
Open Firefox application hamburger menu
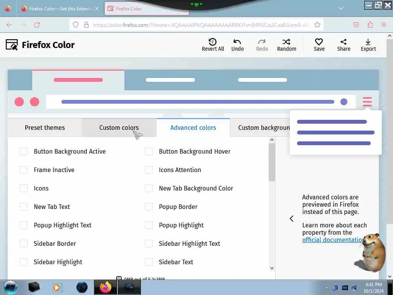point(384,25)
